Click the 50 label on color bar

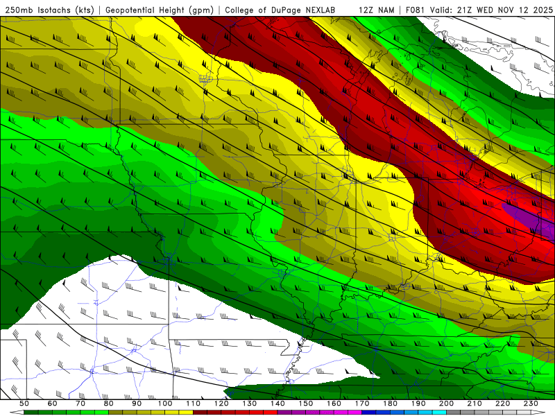pyautogui.click(x=24, y=404)
